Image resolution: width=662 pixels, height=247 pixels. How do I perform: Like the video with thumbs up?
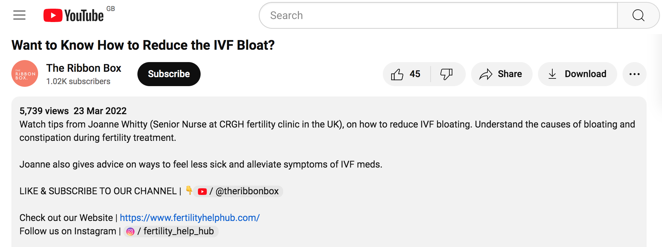pos(406,74)
